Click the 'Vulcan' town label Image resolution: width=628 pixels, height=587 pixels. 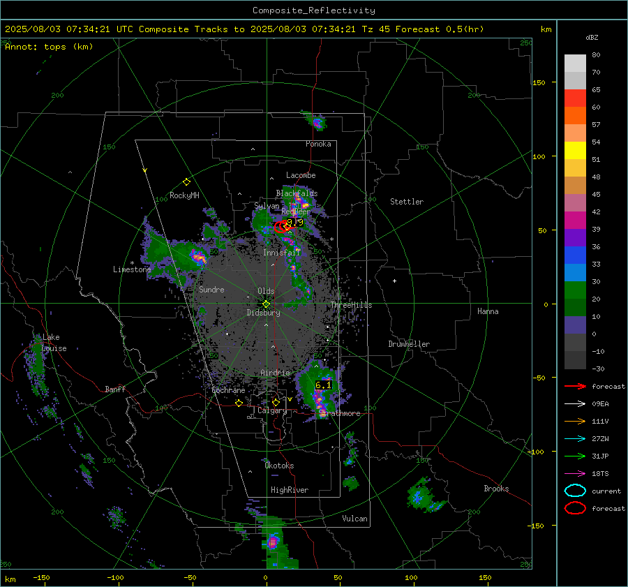(x=355, y=519)
